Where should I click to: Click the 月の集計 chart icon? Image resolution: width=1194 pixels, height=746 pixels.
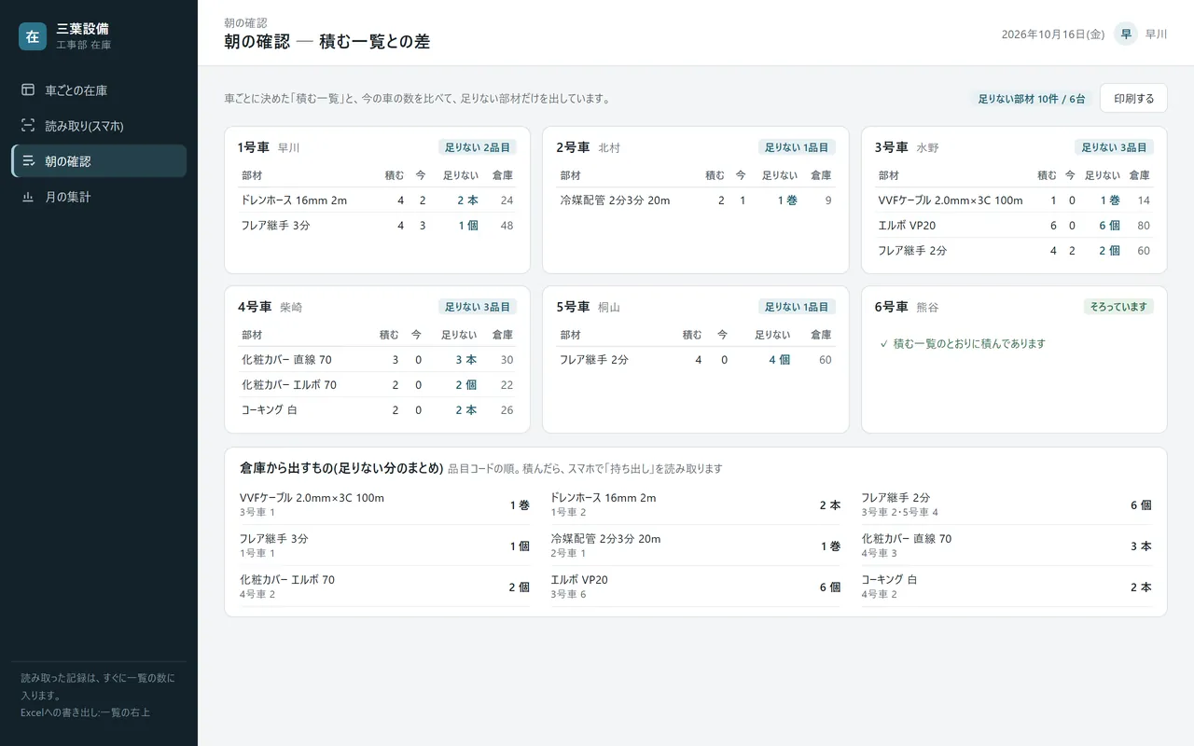tap(28, 197)
